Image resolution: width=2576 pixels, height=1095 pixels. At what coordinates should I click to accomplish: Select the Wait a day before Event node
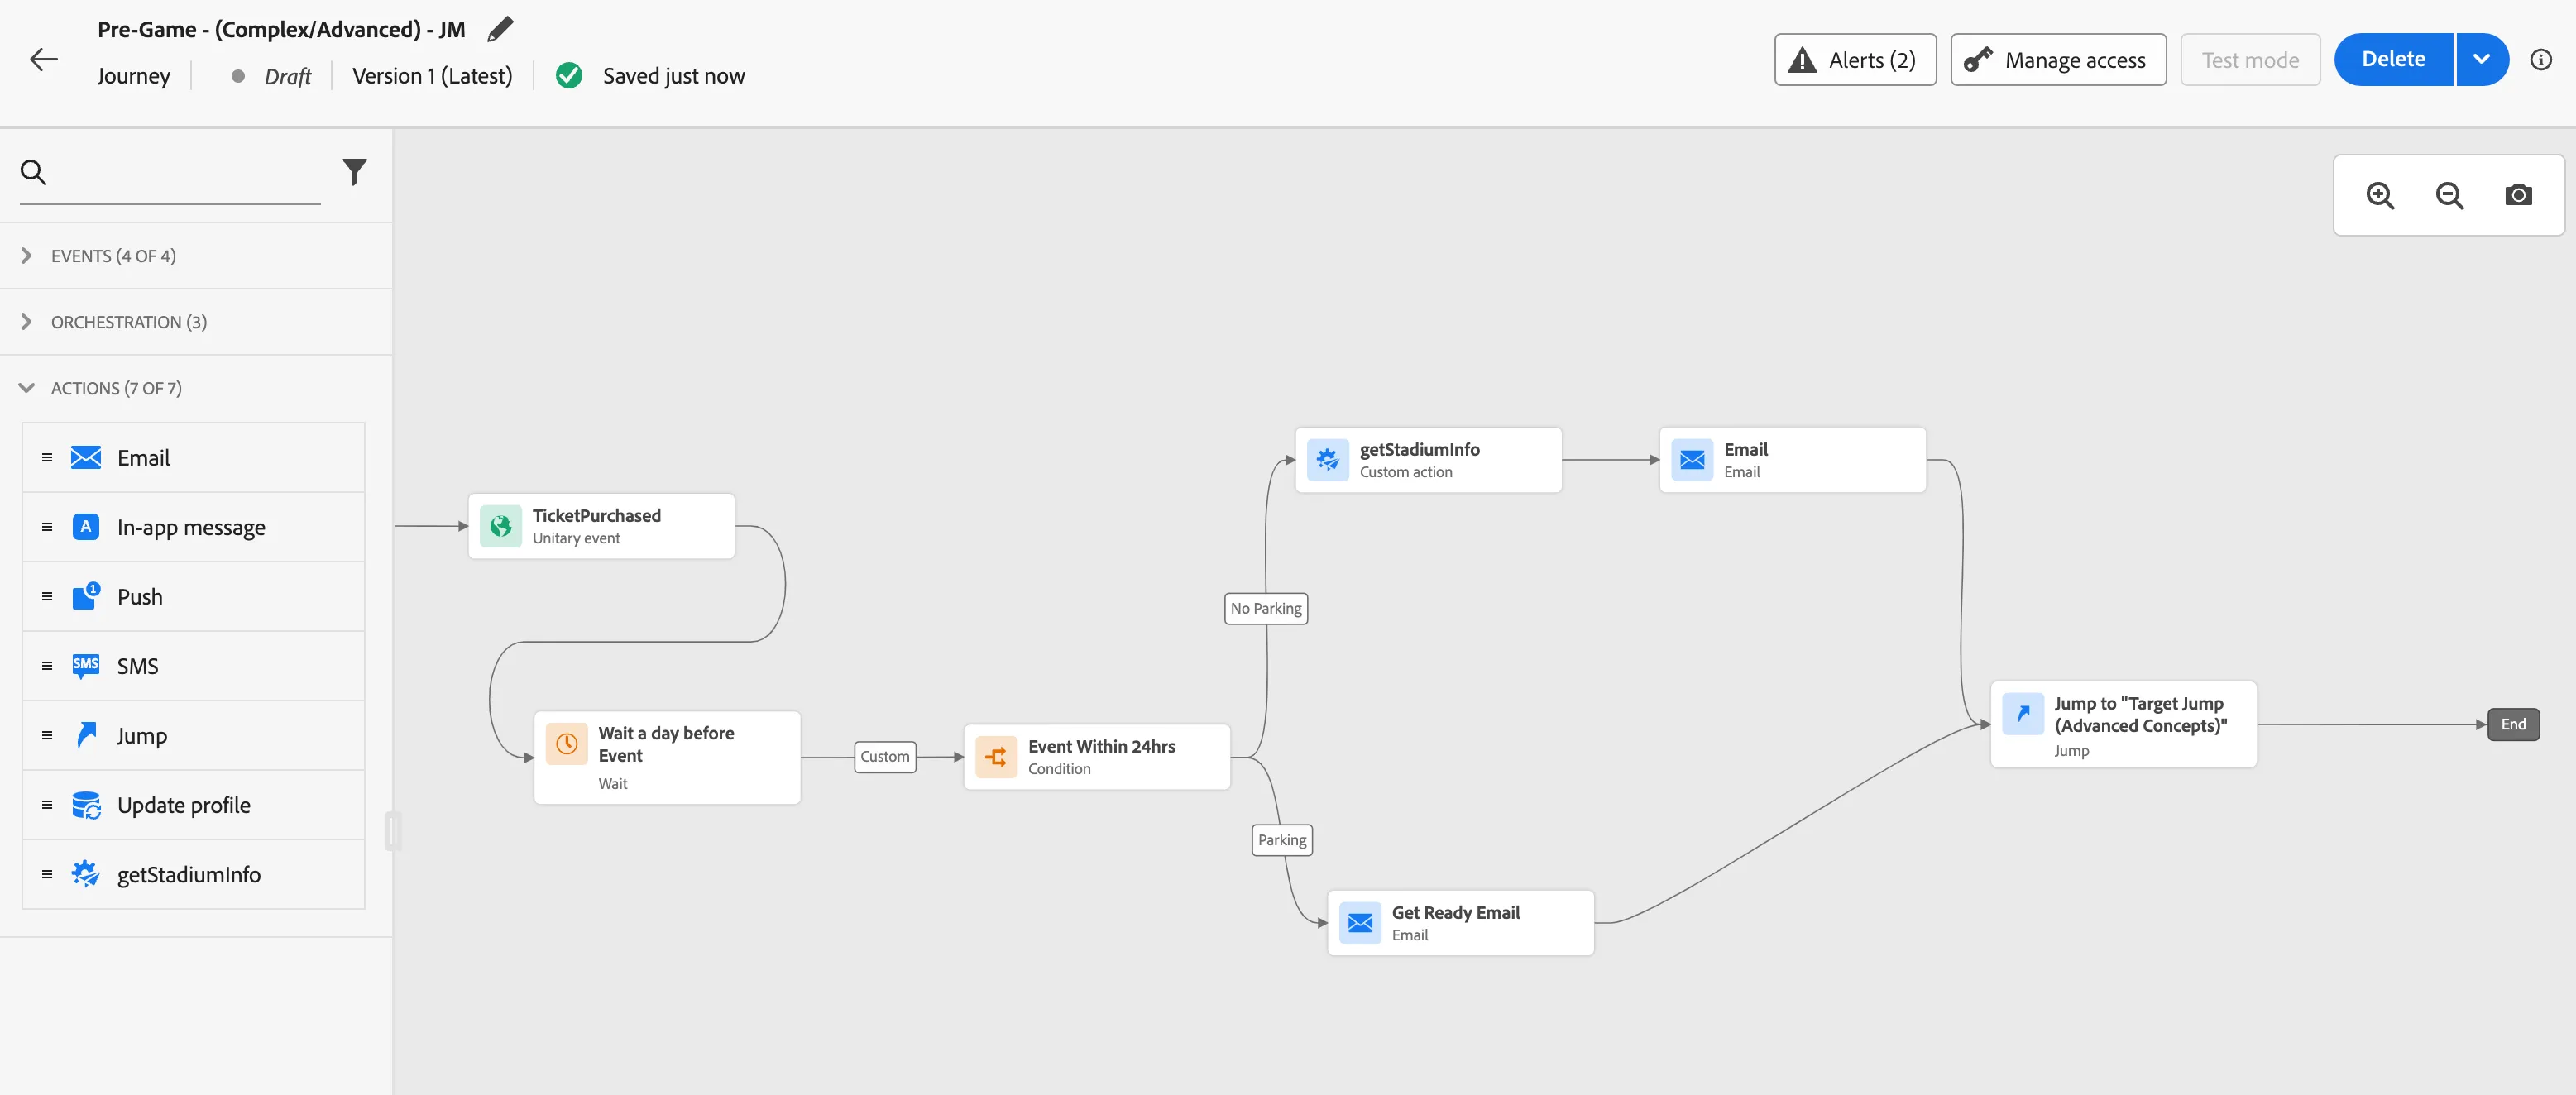click(667, 757)
